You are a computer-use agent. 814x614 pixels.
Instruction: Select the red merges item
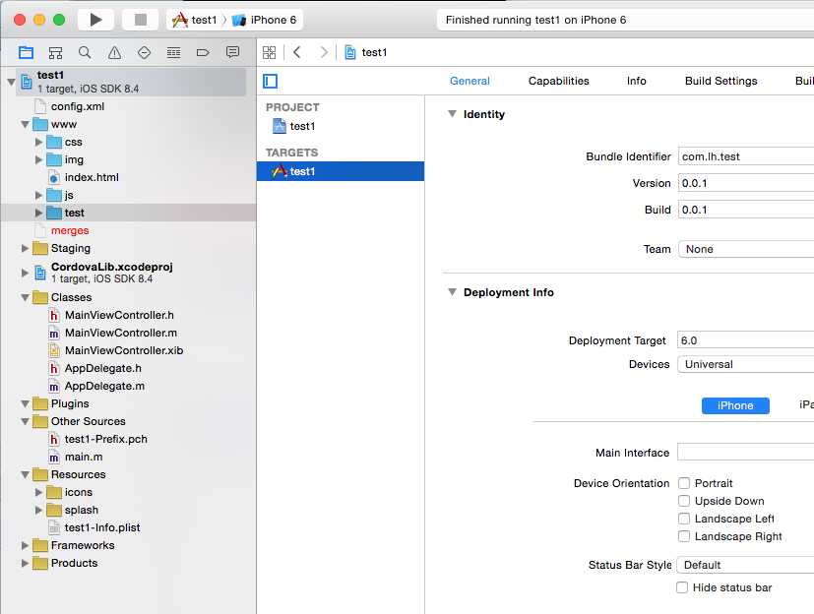(x=70, y=230)
